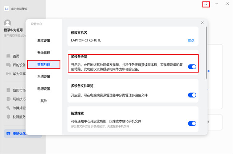The height and width of the screenshot is (154, 233).
Task: Click the settings dialog vertical scrollbar
Action: click(206, 53)
